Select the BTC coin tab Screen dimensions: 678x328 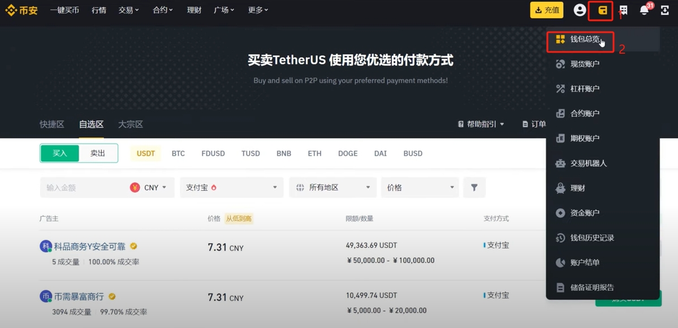pos(178,153)
